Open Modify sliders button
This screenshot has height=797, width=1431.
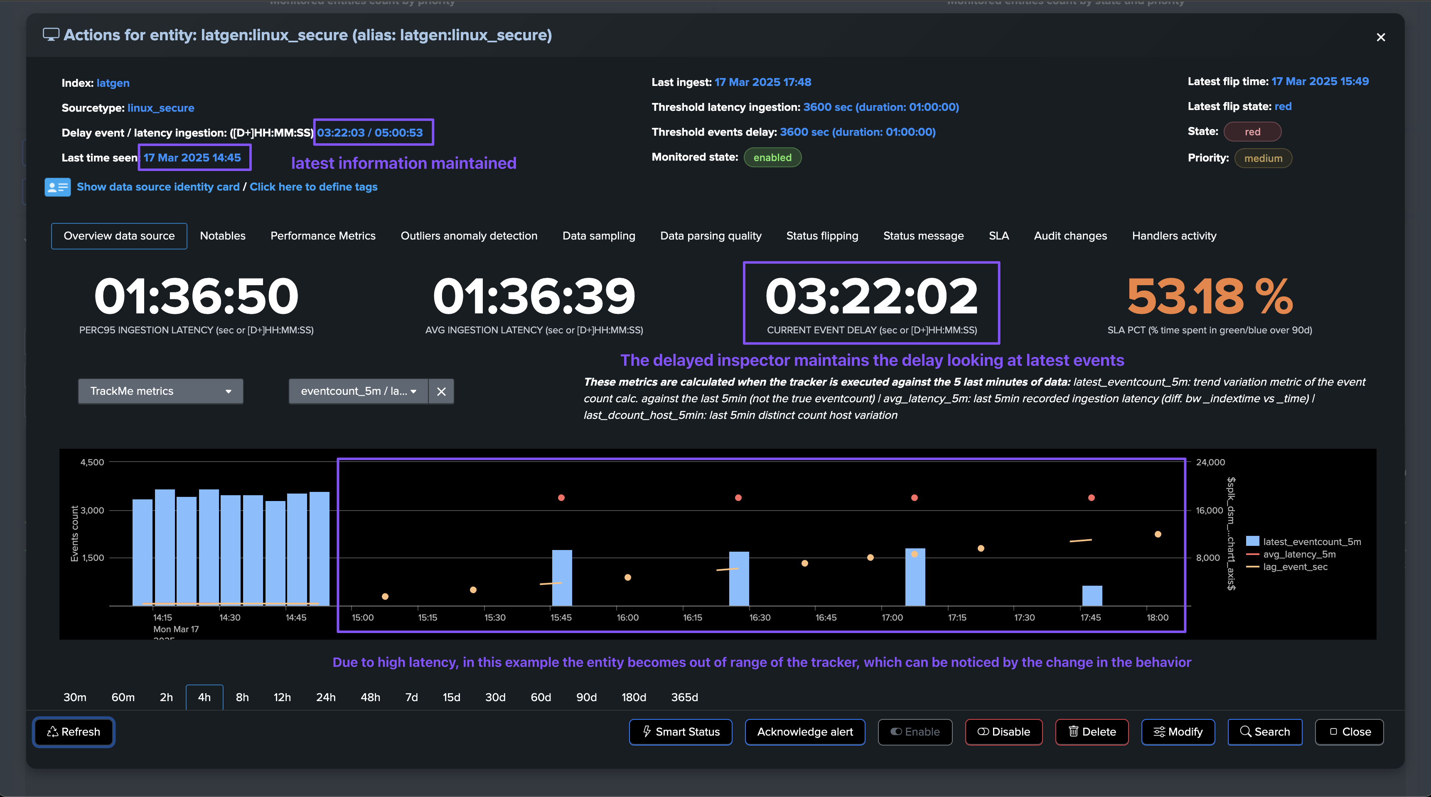pyautogui.click(x=1178, y=732)
